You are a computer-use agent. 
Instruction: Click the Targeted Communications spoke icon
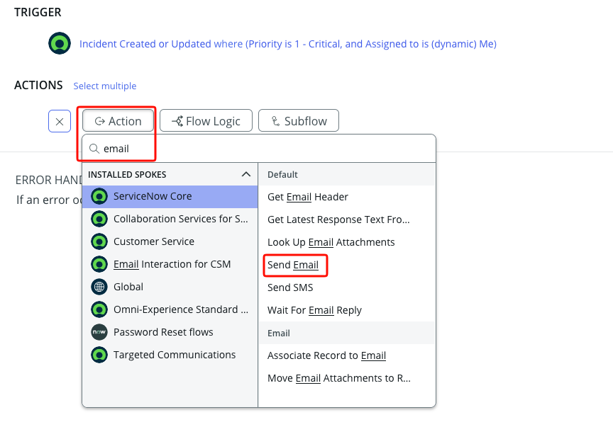click(x=100, y=355)
